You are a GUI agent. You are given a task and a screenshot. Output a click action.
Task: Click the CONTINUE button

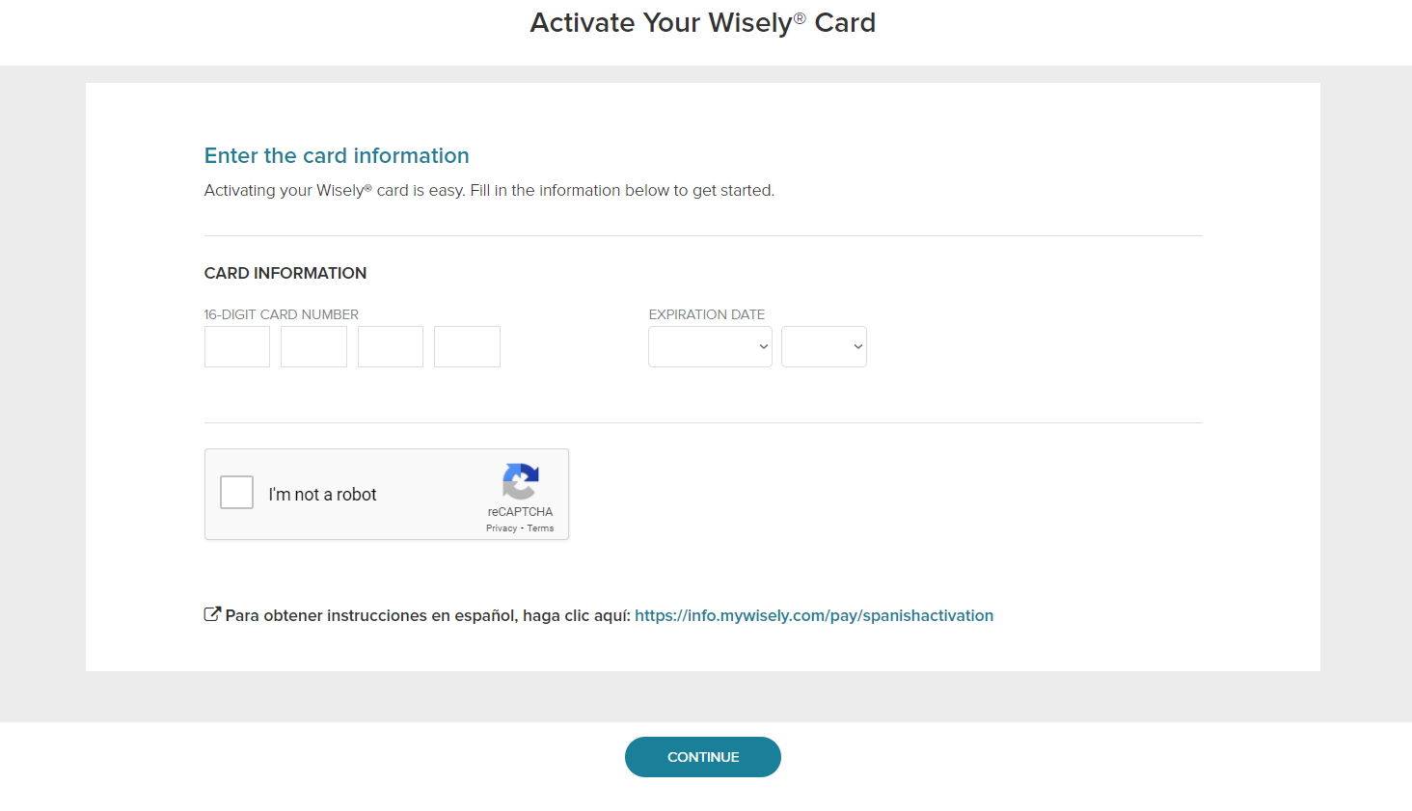pyautogui.click(x=703, y=757)
